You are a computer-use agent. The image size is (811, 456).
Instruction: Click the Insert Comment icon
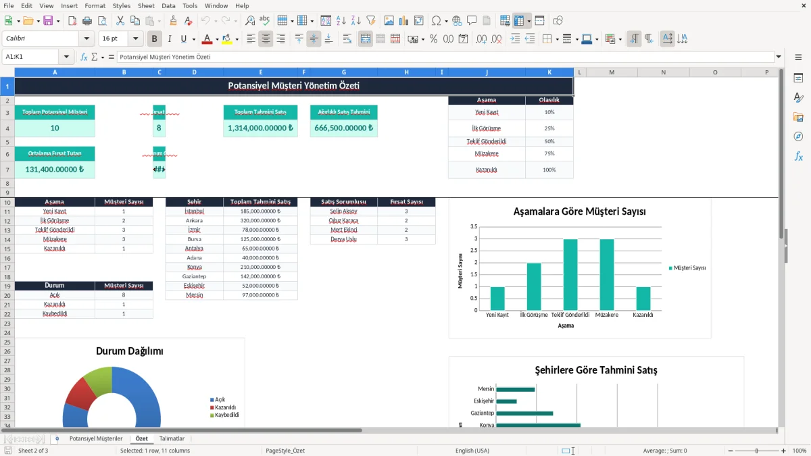pyautogui.click(x=472, y=21)
